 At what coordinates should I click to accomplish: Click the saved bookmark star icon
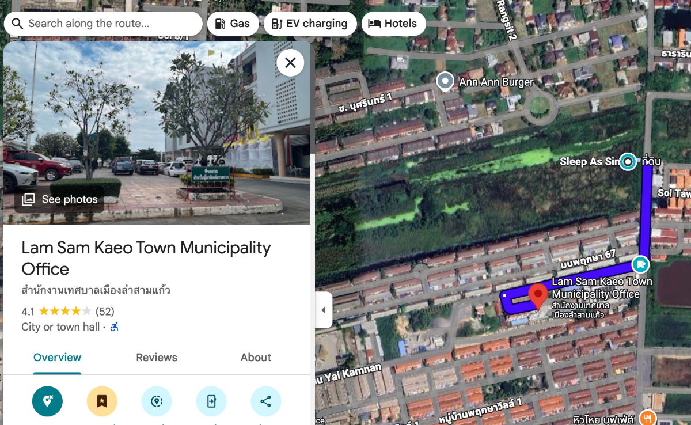point(102,401)
